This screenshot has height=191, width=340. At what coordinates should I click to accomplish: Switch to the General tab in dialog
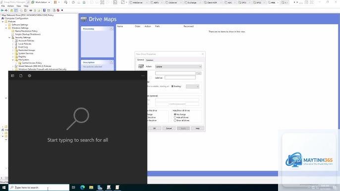[141, 60]
